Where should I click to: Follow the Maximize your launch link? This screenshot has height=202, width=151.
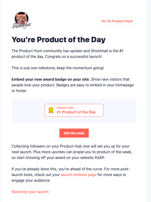pos(30,192)
